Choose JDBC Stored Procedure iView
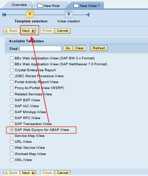148x176 pixels. [12, 76]
